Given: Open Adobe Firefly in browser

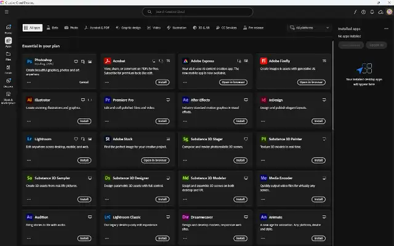Looking at the screenshot, I should pyautogui.click(x=312, y=82).
